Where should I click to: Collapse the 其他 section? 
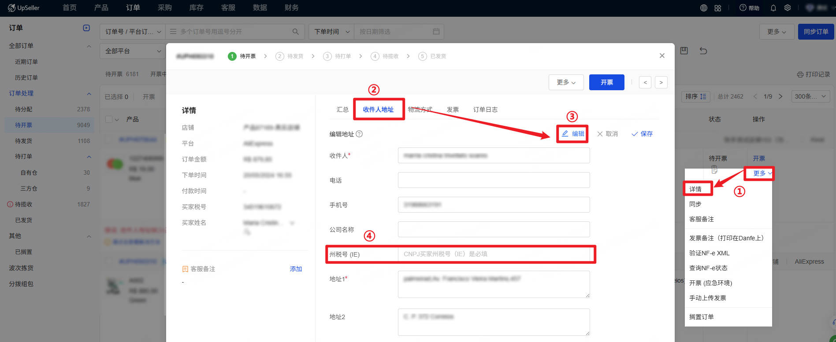click(89, 236)
